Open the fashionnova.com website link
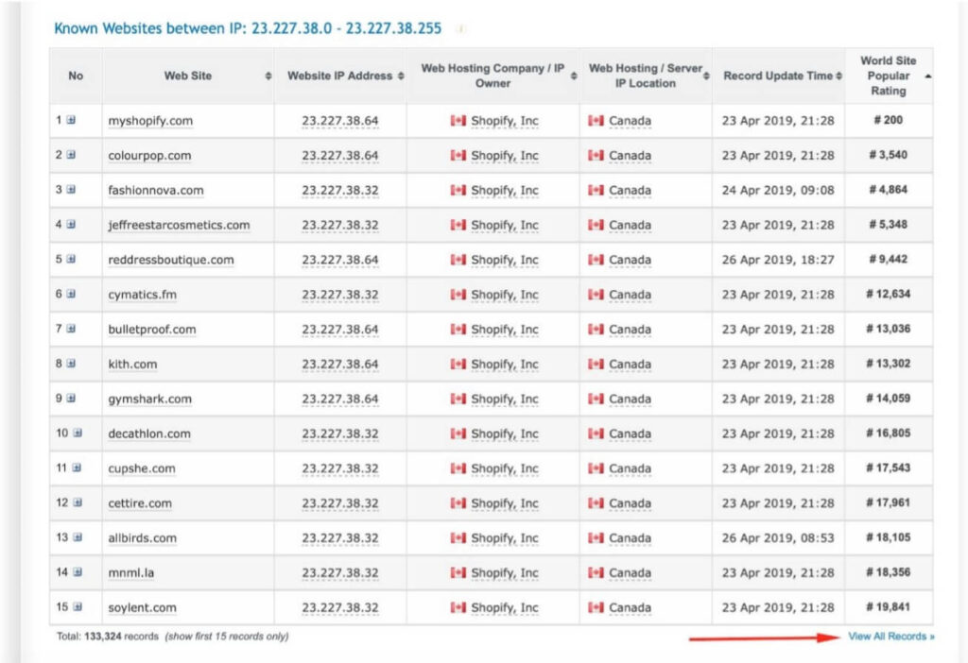This screenshot has height=663, width=968. pos(156,191)
